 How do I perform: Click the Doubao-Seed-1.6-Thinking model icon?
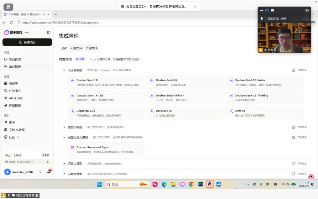point(231,96)
